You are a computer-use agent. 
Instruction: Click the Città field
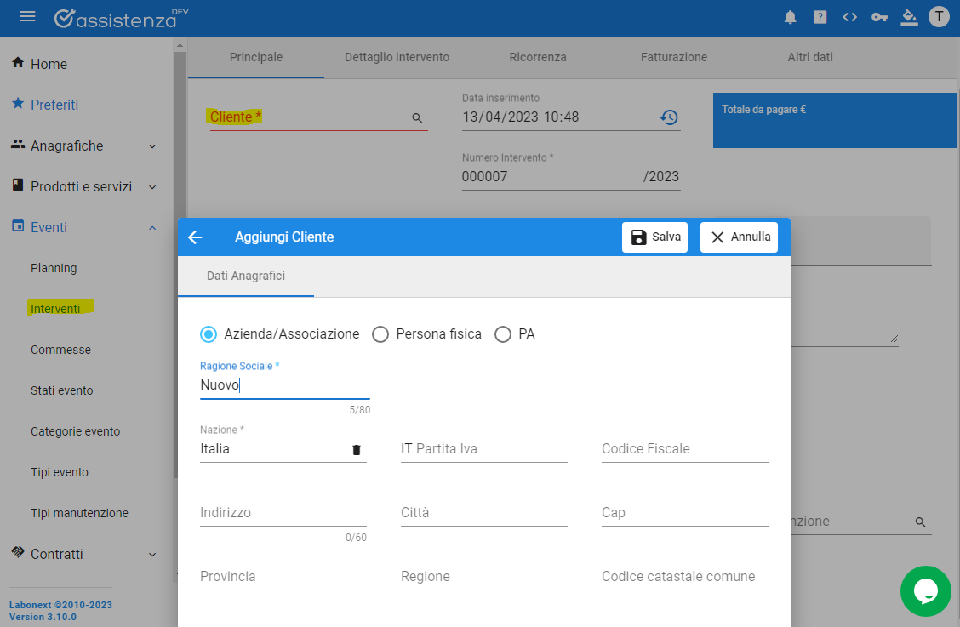pos(483,512)
